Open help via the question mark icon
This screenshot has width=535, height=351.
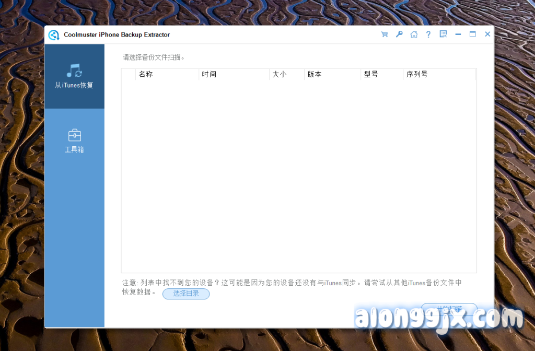click(x=428, y=34)
